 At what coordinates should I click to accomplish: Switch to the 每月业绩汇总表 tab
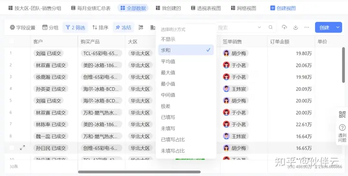(x=90, y=8)
